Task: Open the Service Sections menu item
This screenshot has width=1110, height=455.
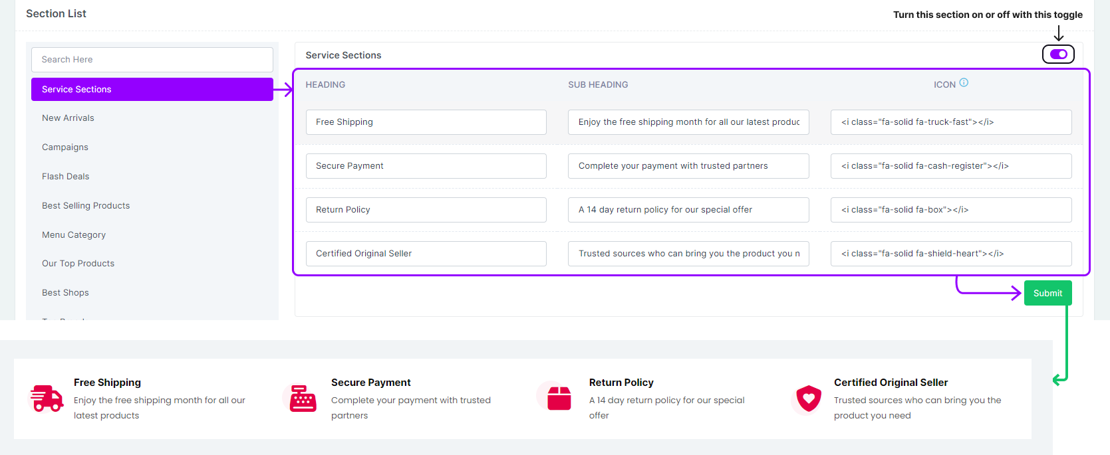Action: [x=152, y=90]
